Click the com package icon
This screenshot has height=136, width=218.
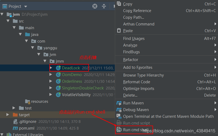[34, 41]
